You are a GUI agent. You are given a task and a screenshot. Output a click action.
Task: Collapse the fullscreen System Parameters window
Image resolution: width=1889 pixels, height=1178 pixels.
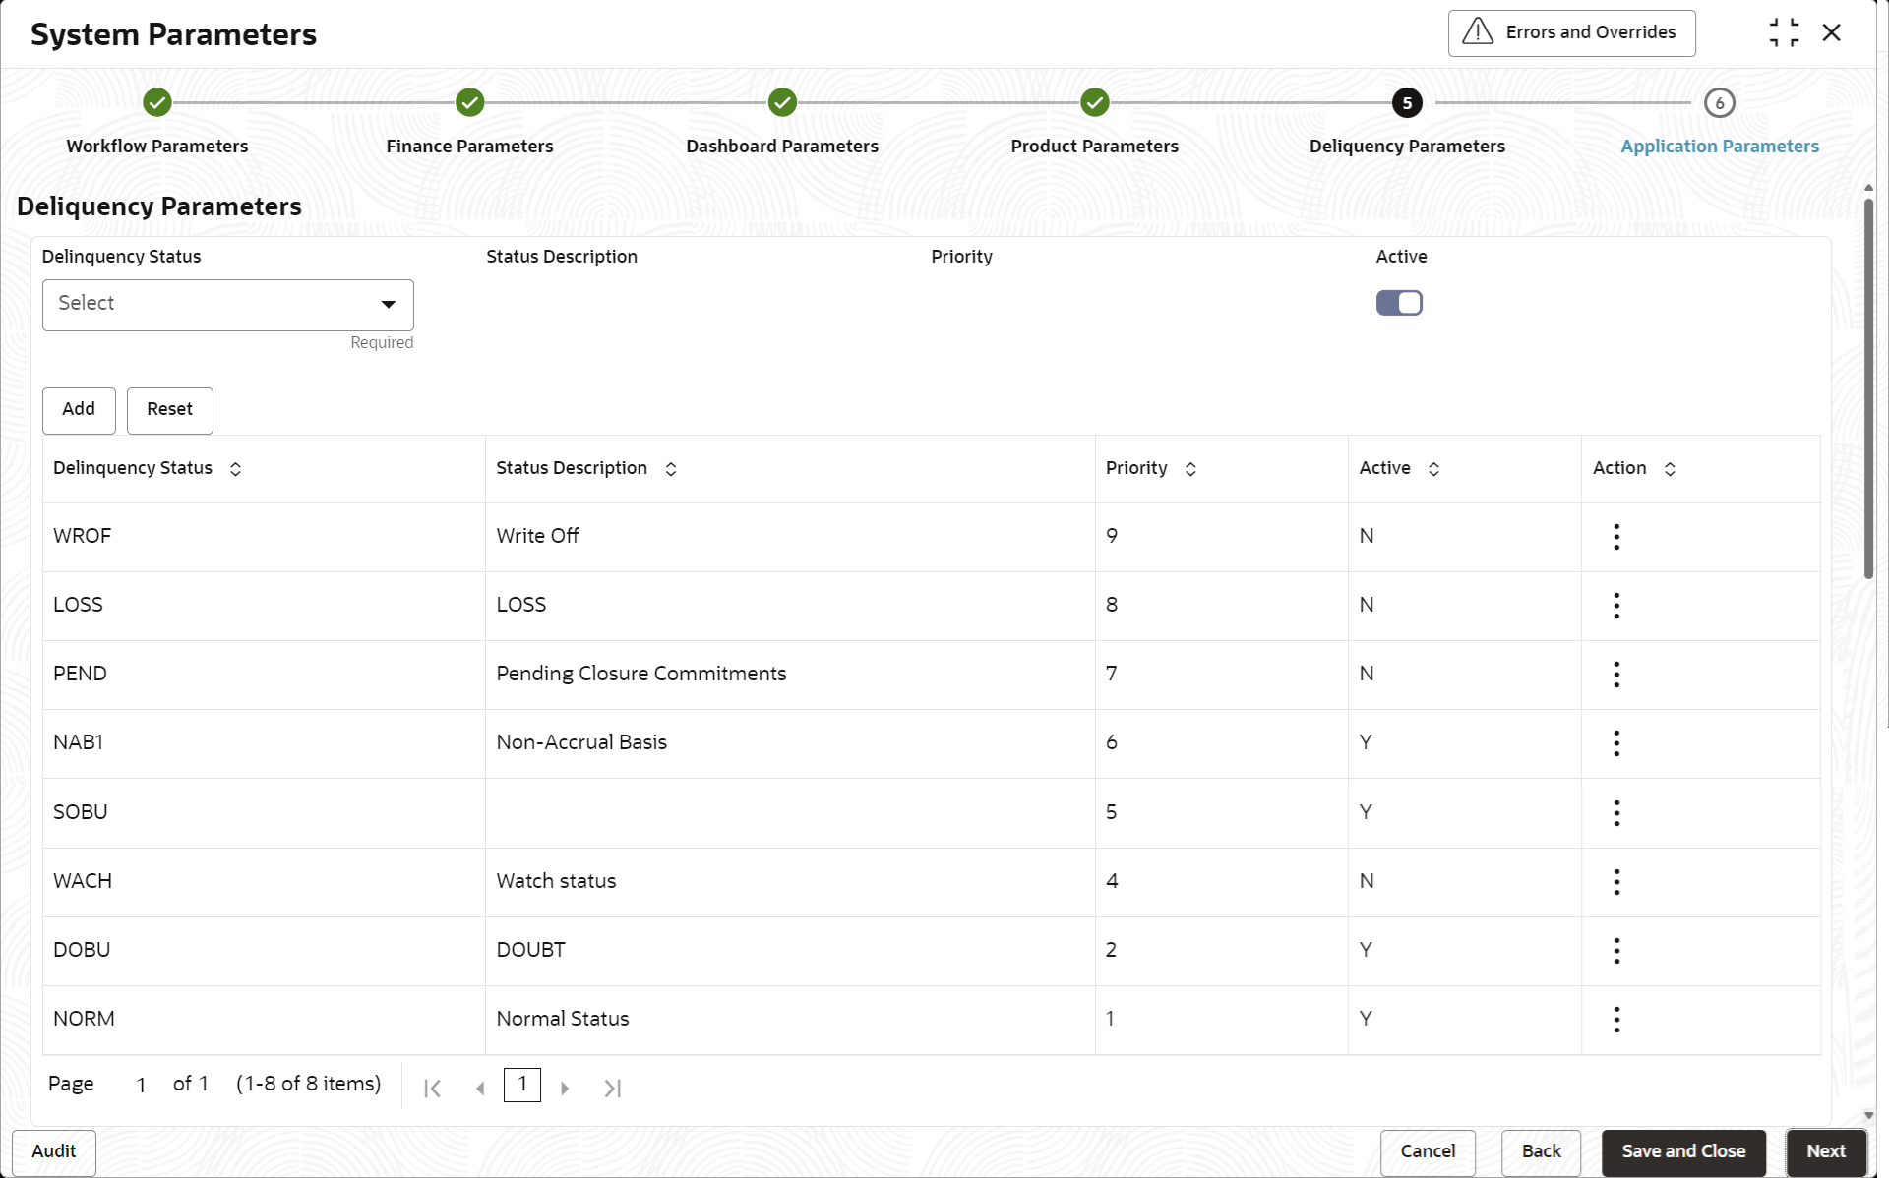point(1784,32)
